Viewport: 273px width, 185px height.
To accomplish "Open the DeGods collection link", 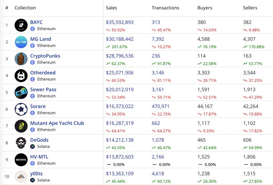I will [39, 140].
